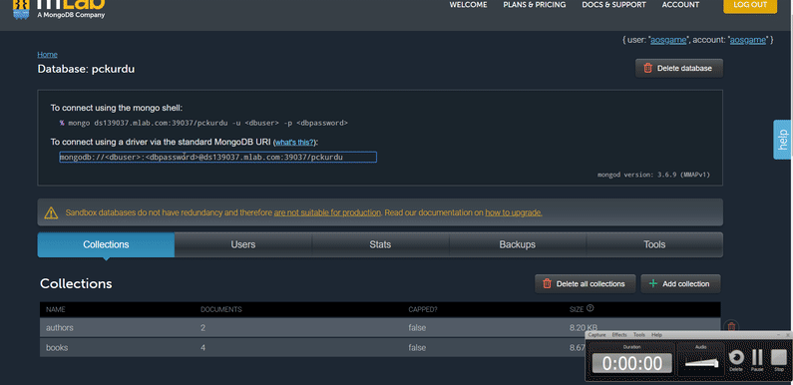
Task: Select the MongoDB URI input field
Action: 218,158
